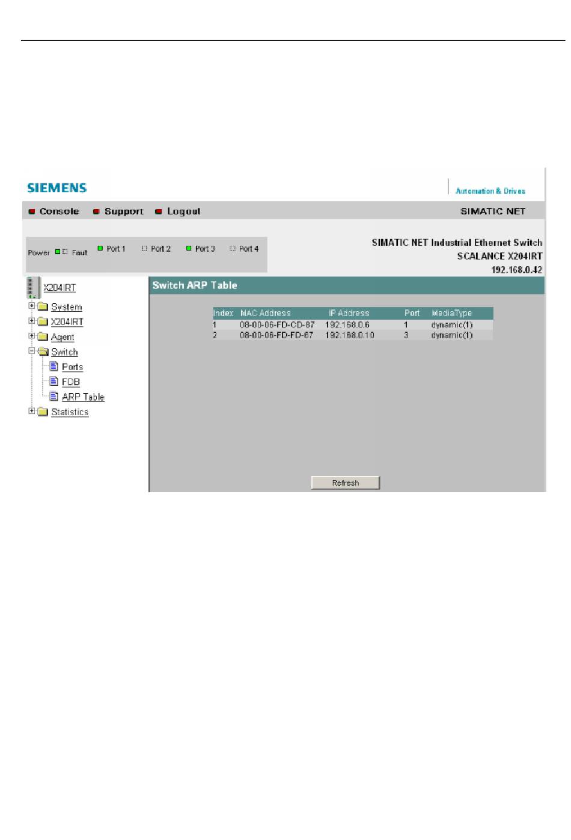Open the Statistics link
The image size is (571, 840).
pos(70,412)
